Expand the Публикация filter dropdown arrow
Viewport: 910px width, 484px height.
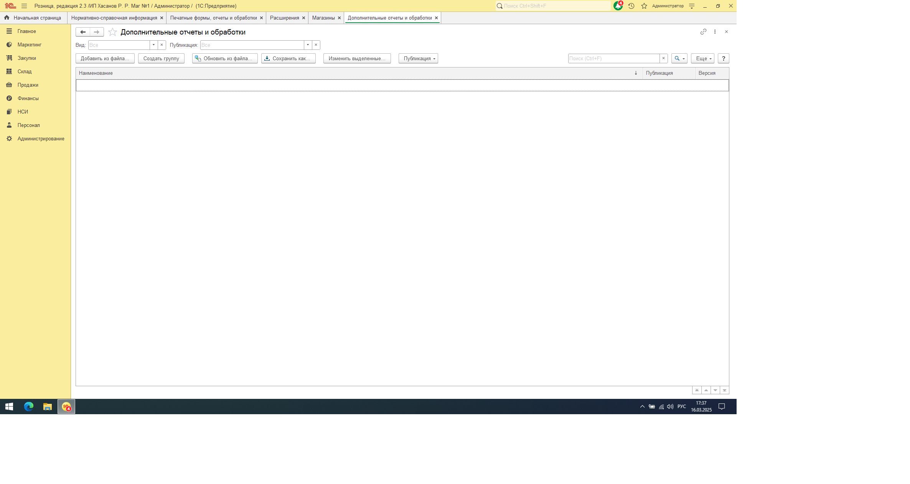[308, 45]
